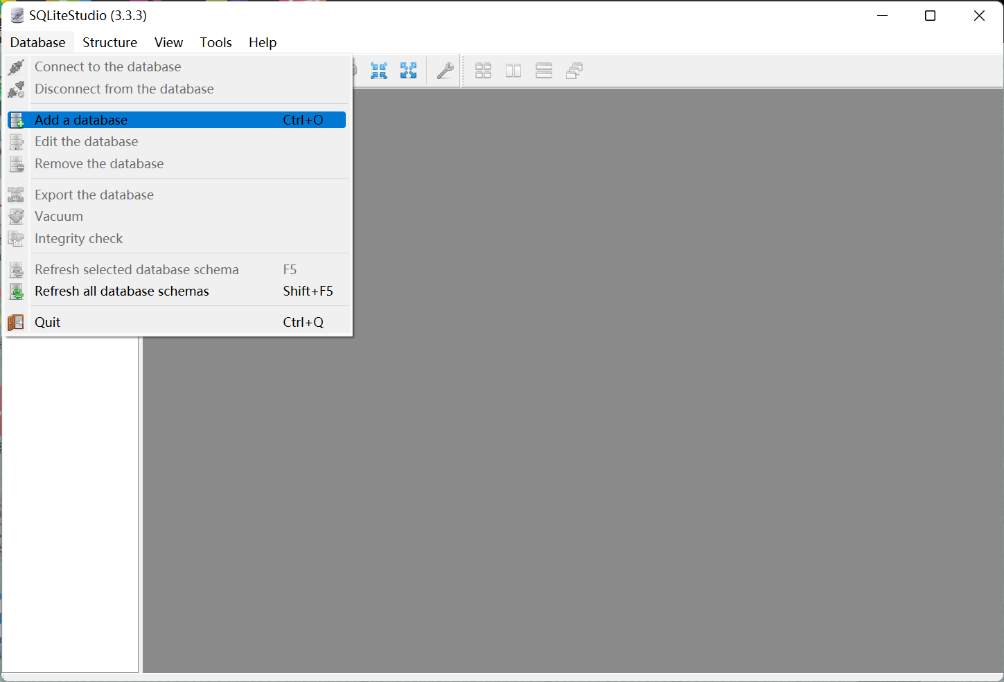1004x682 pixels.
Task: Close the open Database menu via its title
Action: pos(38,42)
